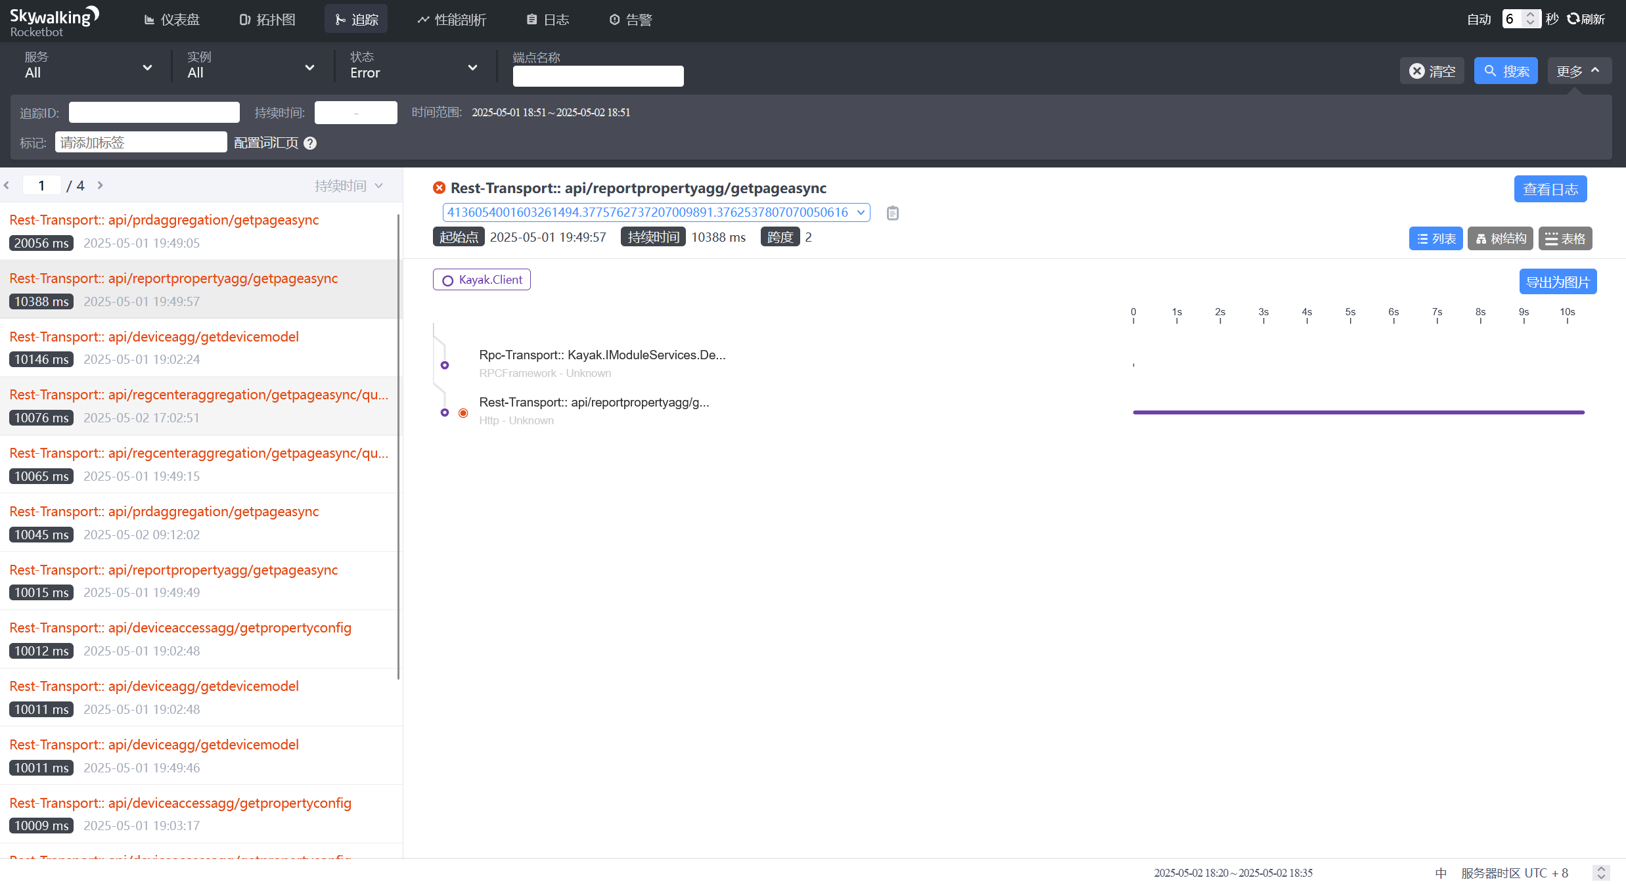Open the 拓扑图 topology tab

(267, 20)
